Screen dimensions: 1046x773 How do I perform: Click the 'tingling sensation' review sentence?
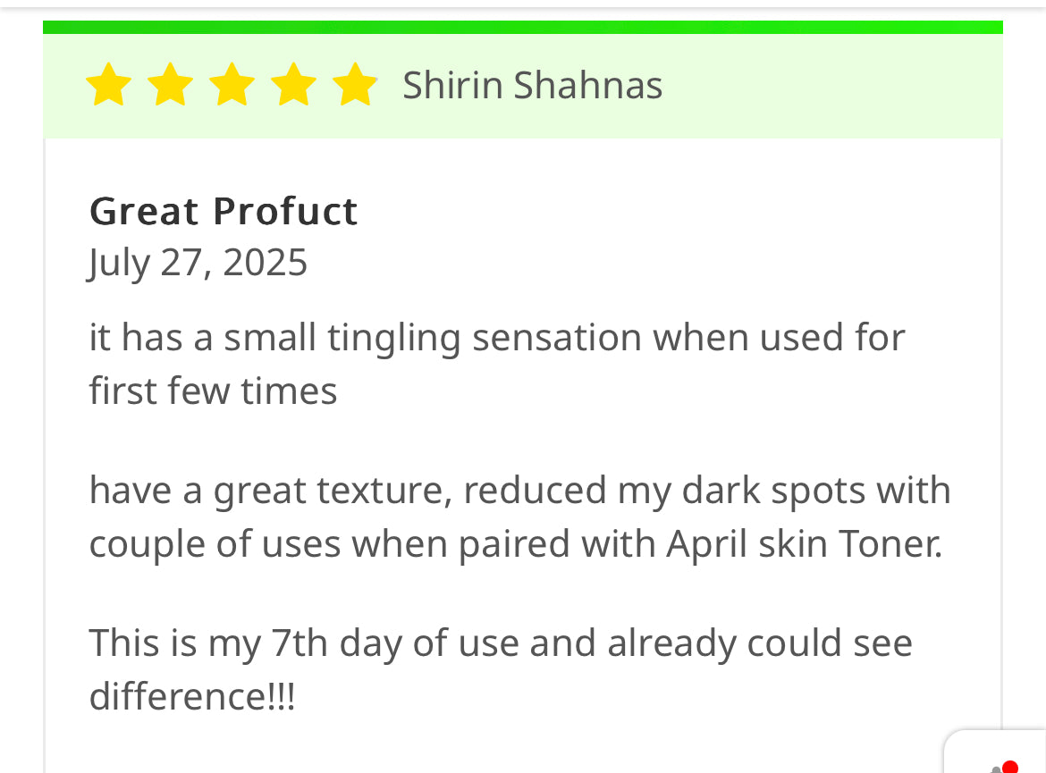(497, 338)
